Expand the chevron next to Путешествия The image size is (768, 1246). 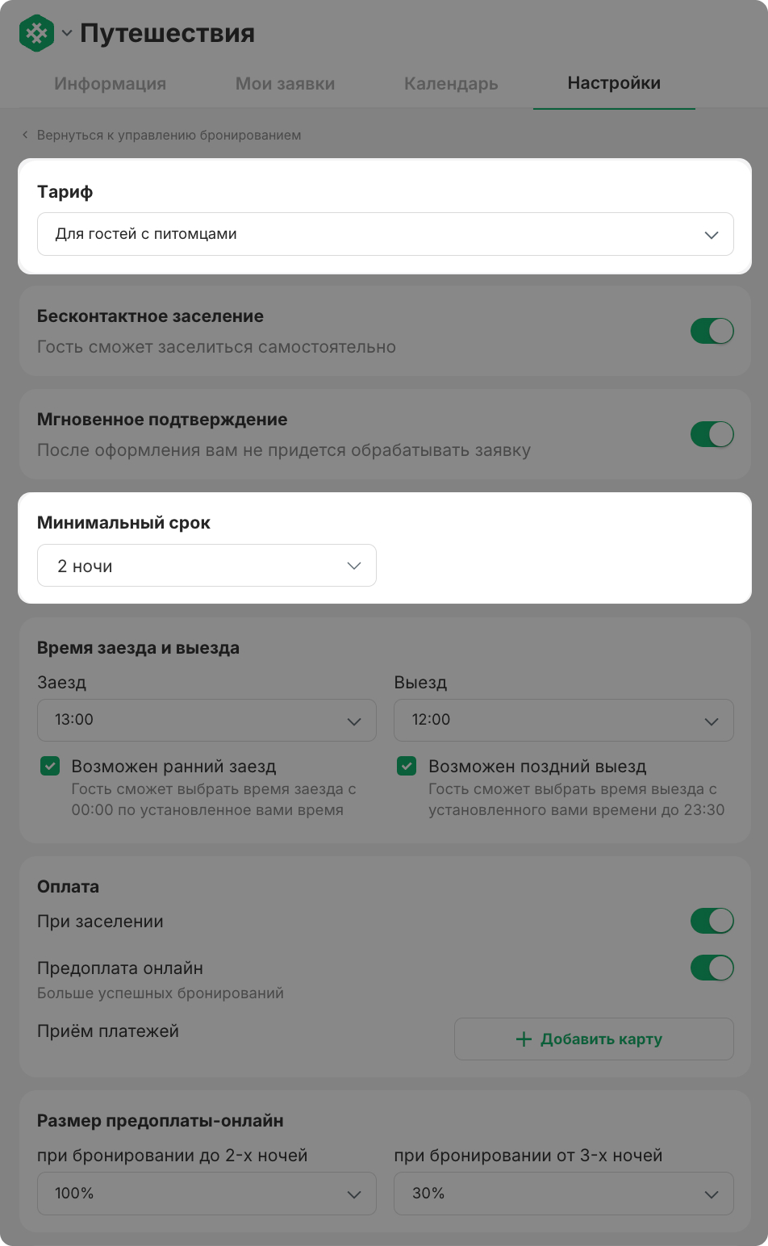click(67, 33)
